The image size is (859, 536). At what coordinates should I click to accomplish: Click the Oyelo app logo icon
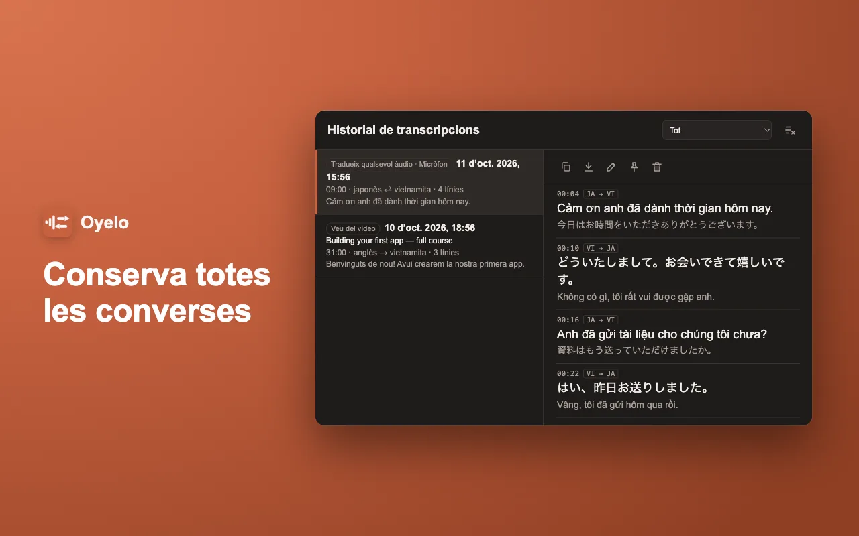(58, 222)
